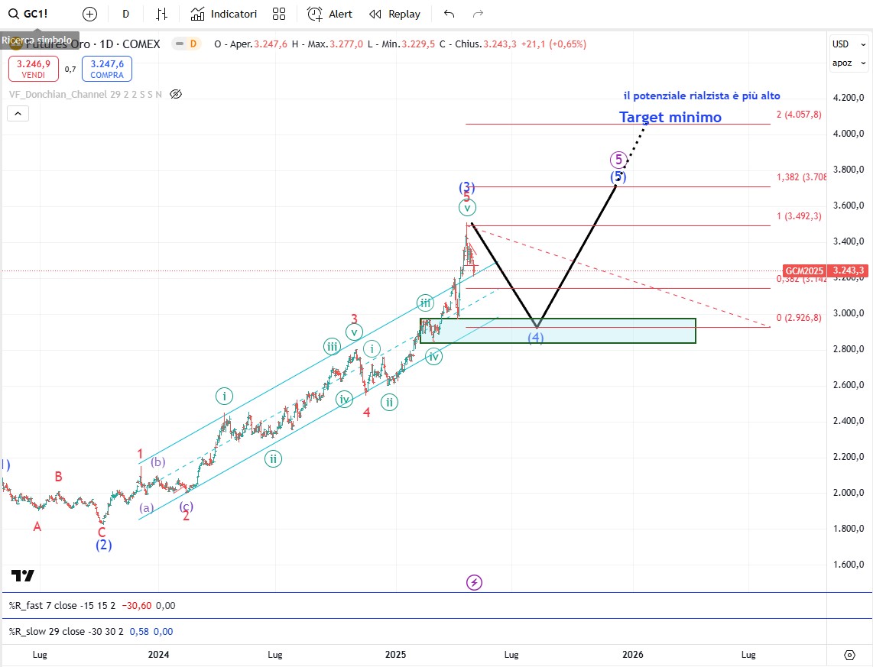Select the %R_fast indicator title
Screen dimensions: 873x667
[63, 605]
